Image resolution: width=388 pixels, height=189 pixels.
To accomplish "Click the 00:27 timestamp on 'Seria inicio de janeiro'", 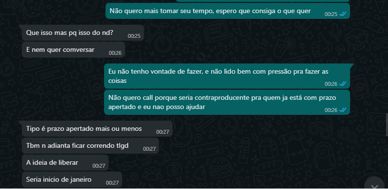I will tap(112, 183).
